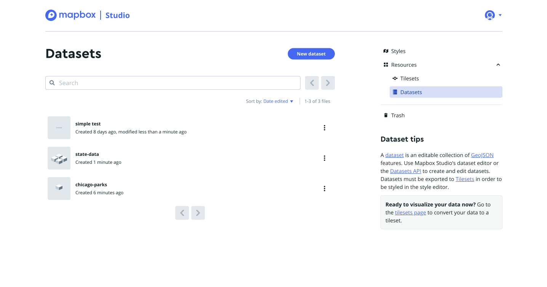Collapse the Resources section chevron
547x287 pixels.
[x=498, y=65]
